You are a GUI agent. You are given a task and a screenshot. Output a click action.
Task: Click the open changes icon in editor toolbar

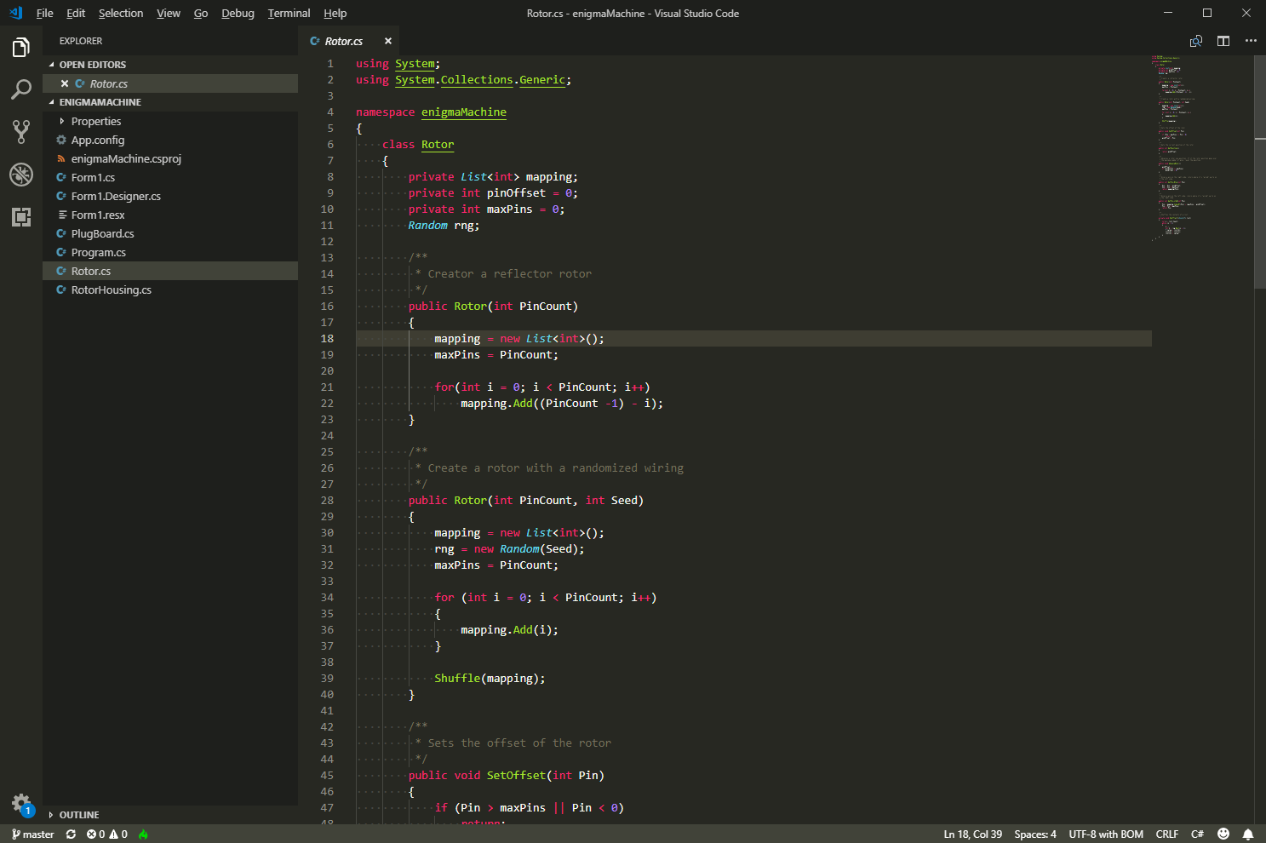(x=1196, y=41)
